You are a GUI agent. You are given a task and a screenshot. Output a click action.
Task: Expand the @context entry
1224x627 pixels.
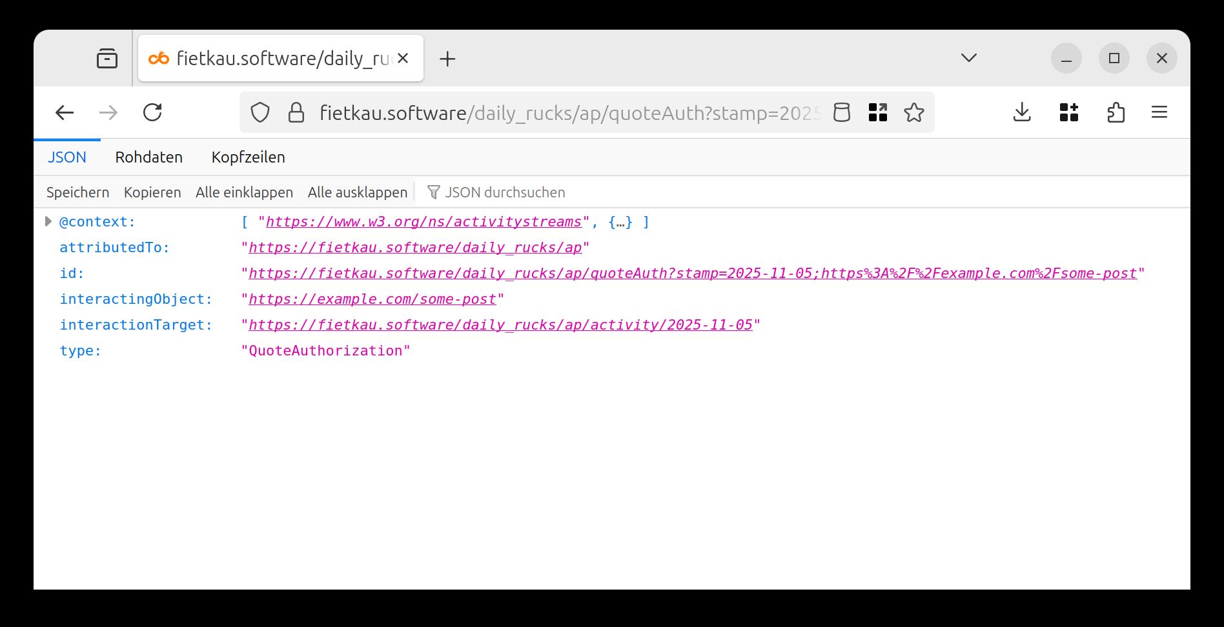(x=49, y=221)
